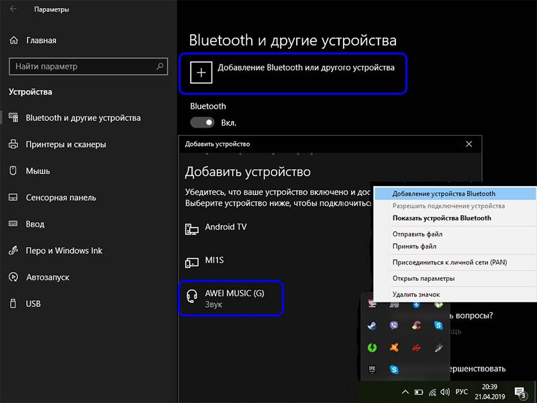Choose Удалить значок from context menu
This screenshot has height=403, width=537.
click(455, 294)
